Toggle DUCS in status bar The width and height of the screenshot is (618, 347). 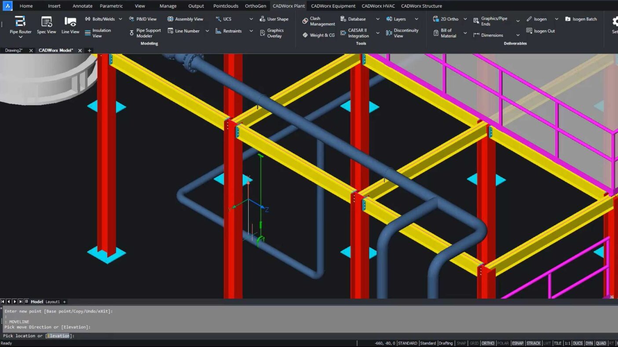(x=578, y=343)
